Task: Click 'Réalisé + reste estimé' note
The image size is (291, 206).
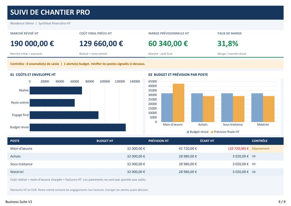Action: (93, 54)
